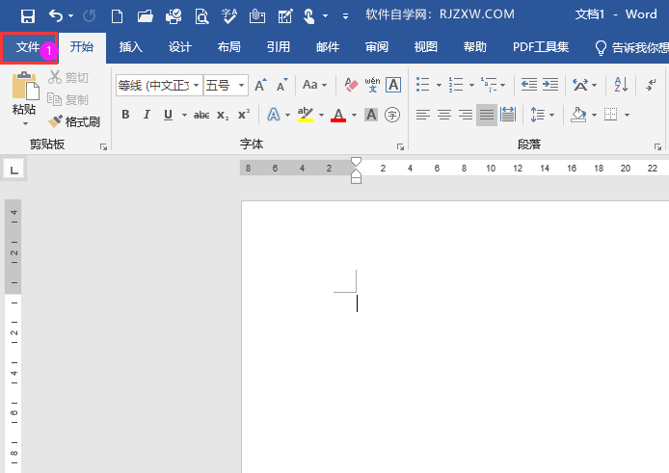
Task: Increase paragraph indent
Action: click(x=550, y=85)
